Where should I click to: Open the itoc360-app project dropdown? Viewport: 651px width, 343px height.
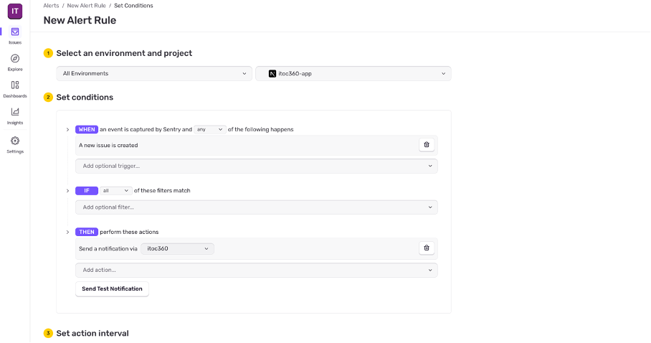353,73
